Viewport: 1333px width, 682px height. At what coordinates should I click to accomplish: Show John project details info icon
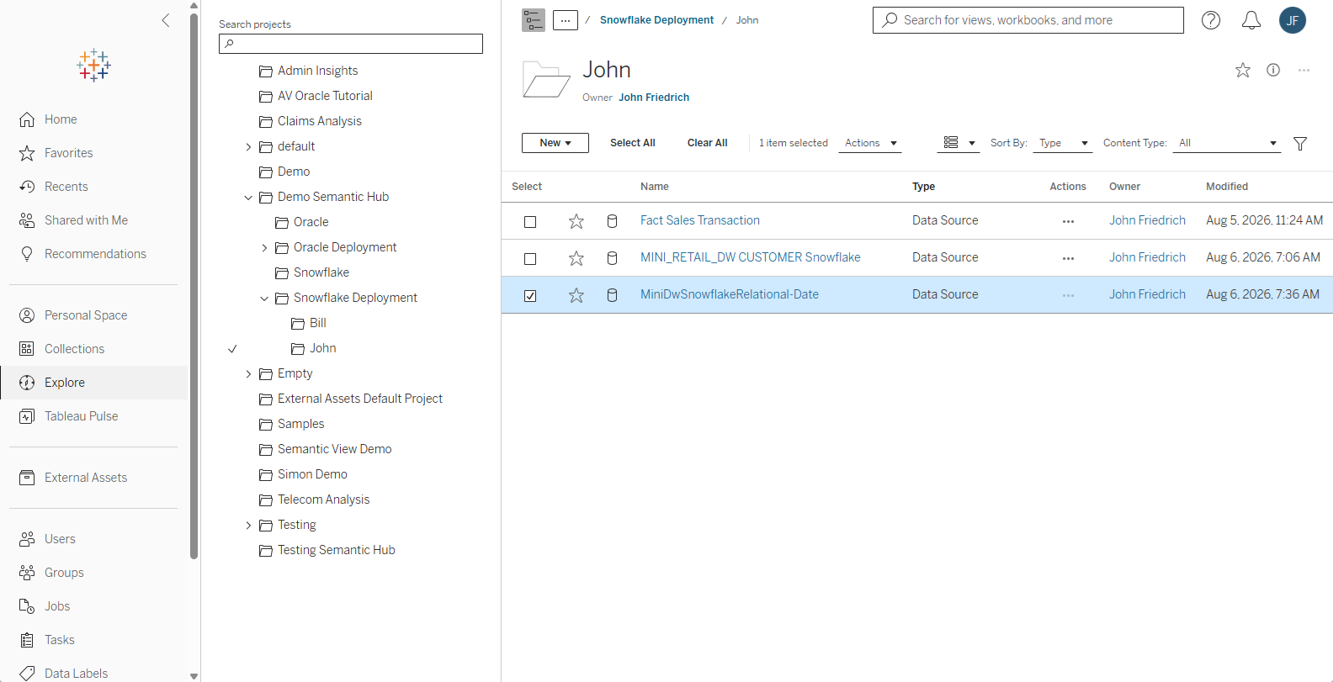coord(1273,70)
